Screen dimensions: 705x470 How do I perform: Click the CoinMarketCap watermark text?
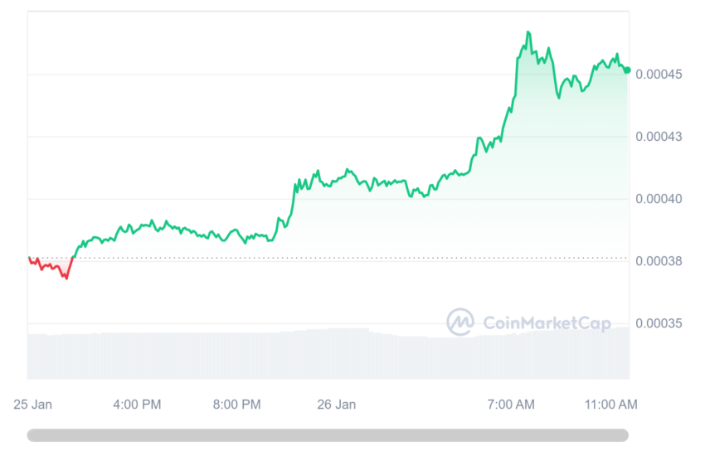point(547,322)
